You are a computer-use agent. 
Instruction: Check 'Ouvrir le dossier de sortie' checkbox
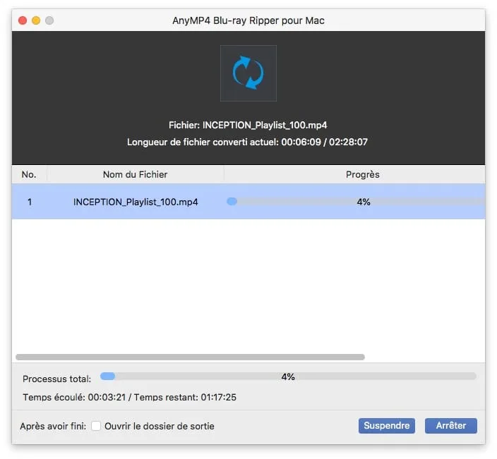pyautogui.click(x=96, y=426)
